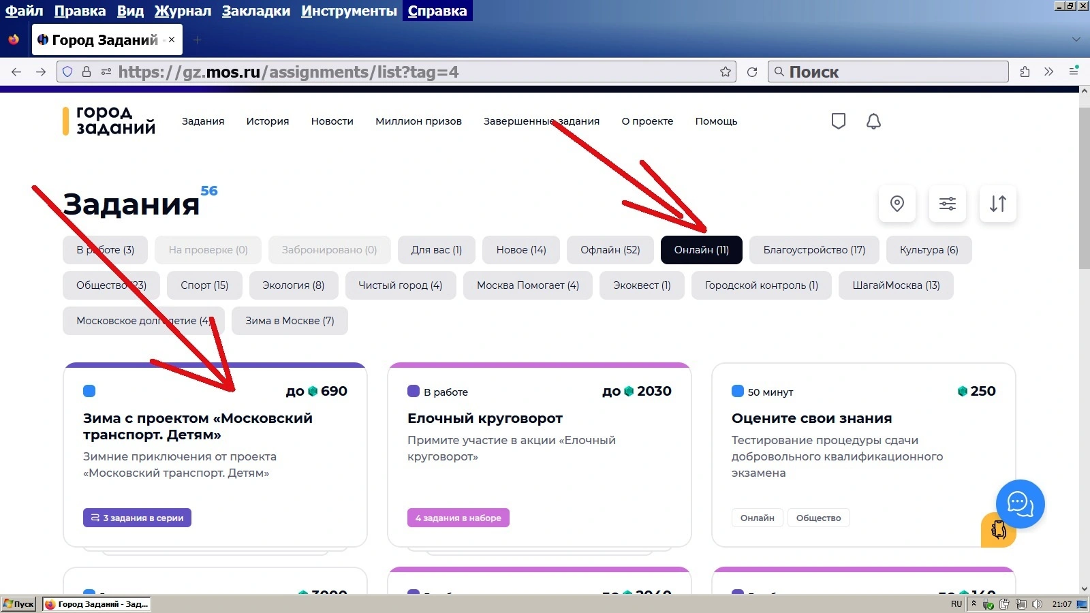The image size is (1090, 613).
Task: Expand hidden tray icons arrow
Action: click(x=974, y=603)
